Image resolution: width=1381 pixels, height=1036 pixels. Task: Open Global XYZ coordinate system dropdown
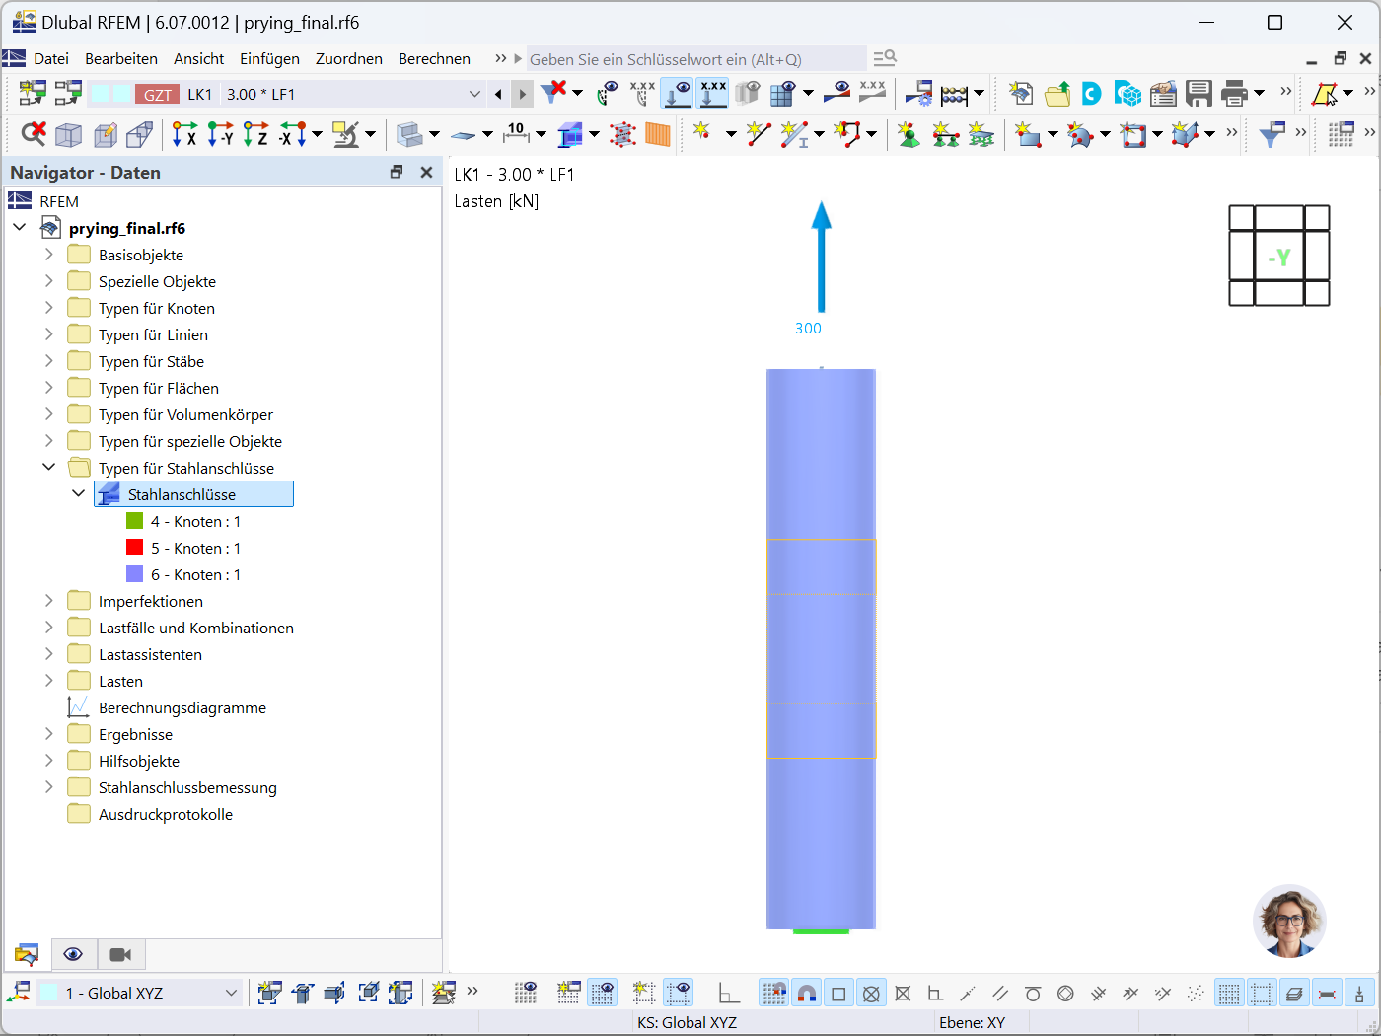pyautogui.click(x=139, y=993)
